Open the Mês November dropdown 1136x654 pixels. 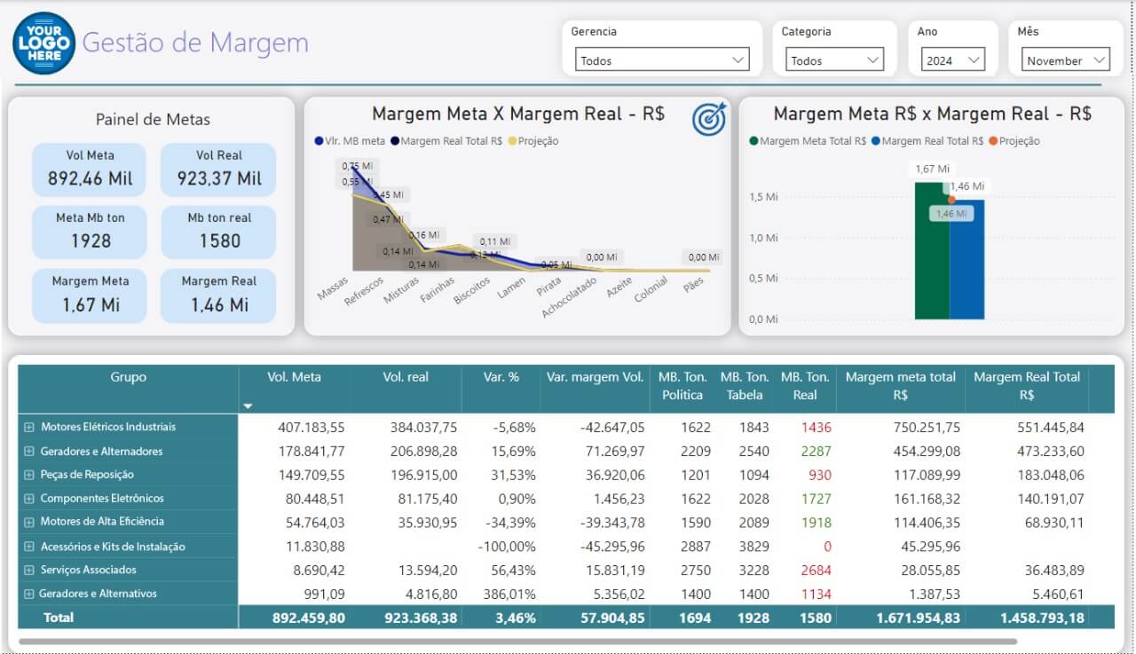(x=1065, y=60)
